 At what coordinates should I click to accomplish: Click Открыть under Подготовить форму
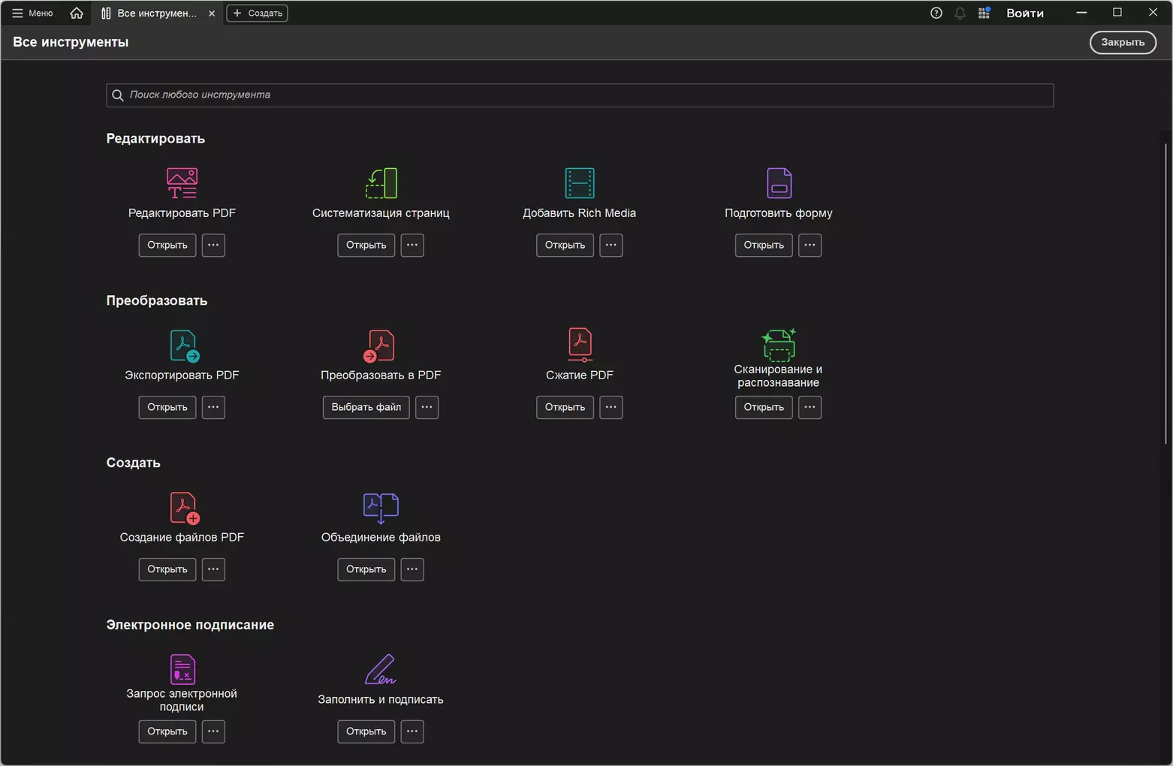(x=764, y=245)
